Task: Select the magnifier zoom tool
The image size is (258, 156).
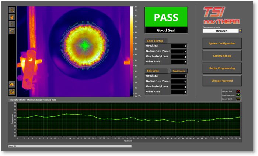Action: coord(12,10)
